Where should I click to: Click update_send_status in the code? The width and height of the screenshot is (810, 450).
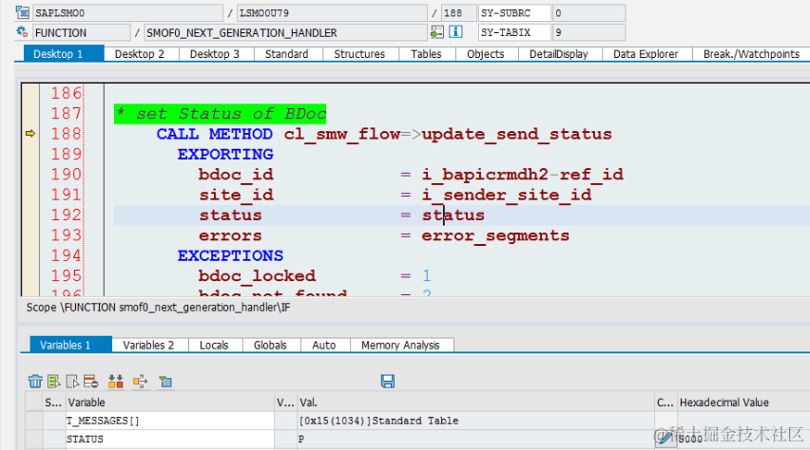click(x=516, y=134)
